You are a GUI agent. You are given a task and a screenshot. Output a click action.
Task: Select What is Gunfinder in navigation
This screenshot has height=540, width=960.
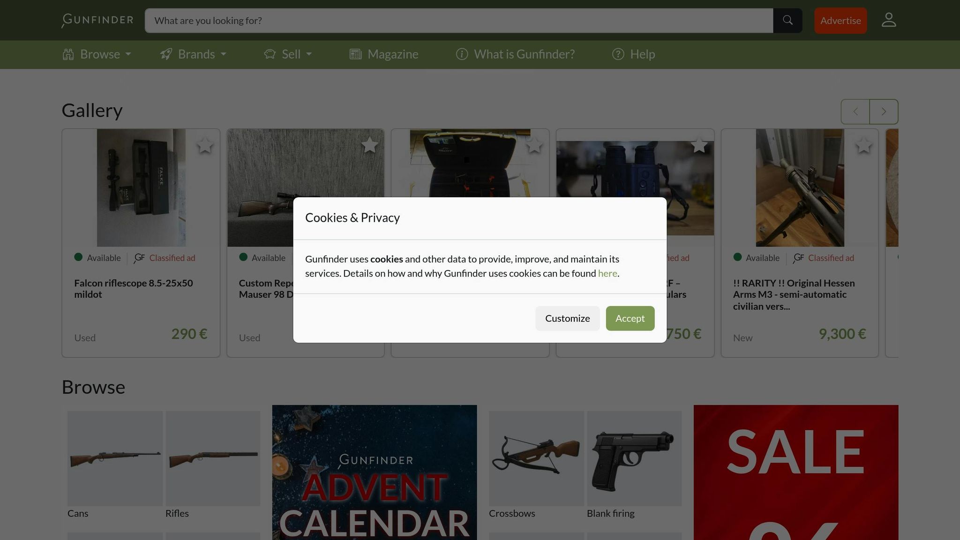pyautogui.click(x=524, y=54)
